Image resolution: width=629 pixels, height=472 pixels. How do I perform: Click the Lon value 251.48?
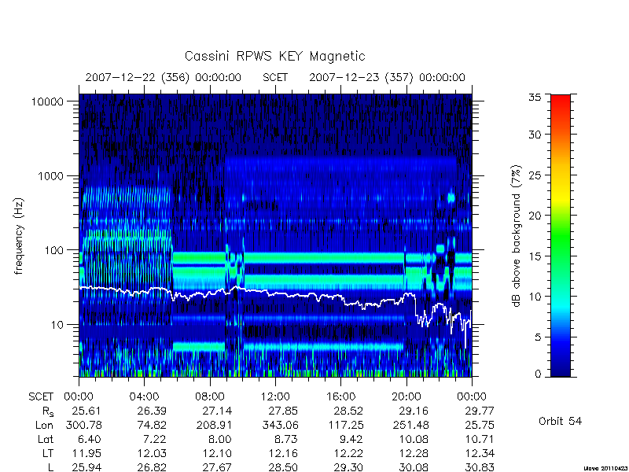[x=410, y=425]
